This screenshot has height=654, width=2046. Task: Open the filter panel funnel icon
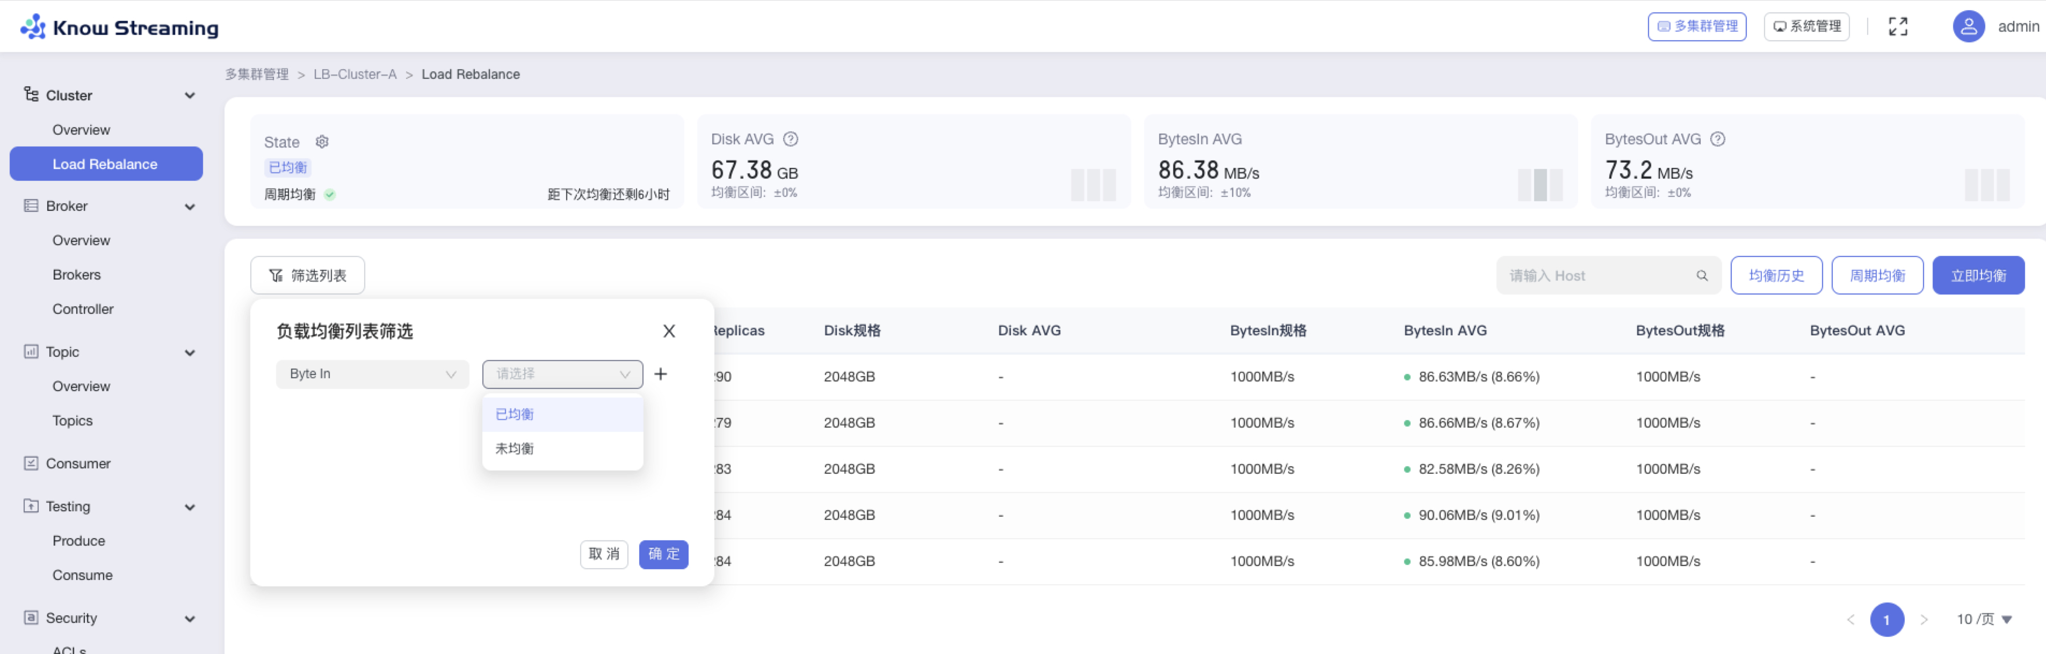276,275
